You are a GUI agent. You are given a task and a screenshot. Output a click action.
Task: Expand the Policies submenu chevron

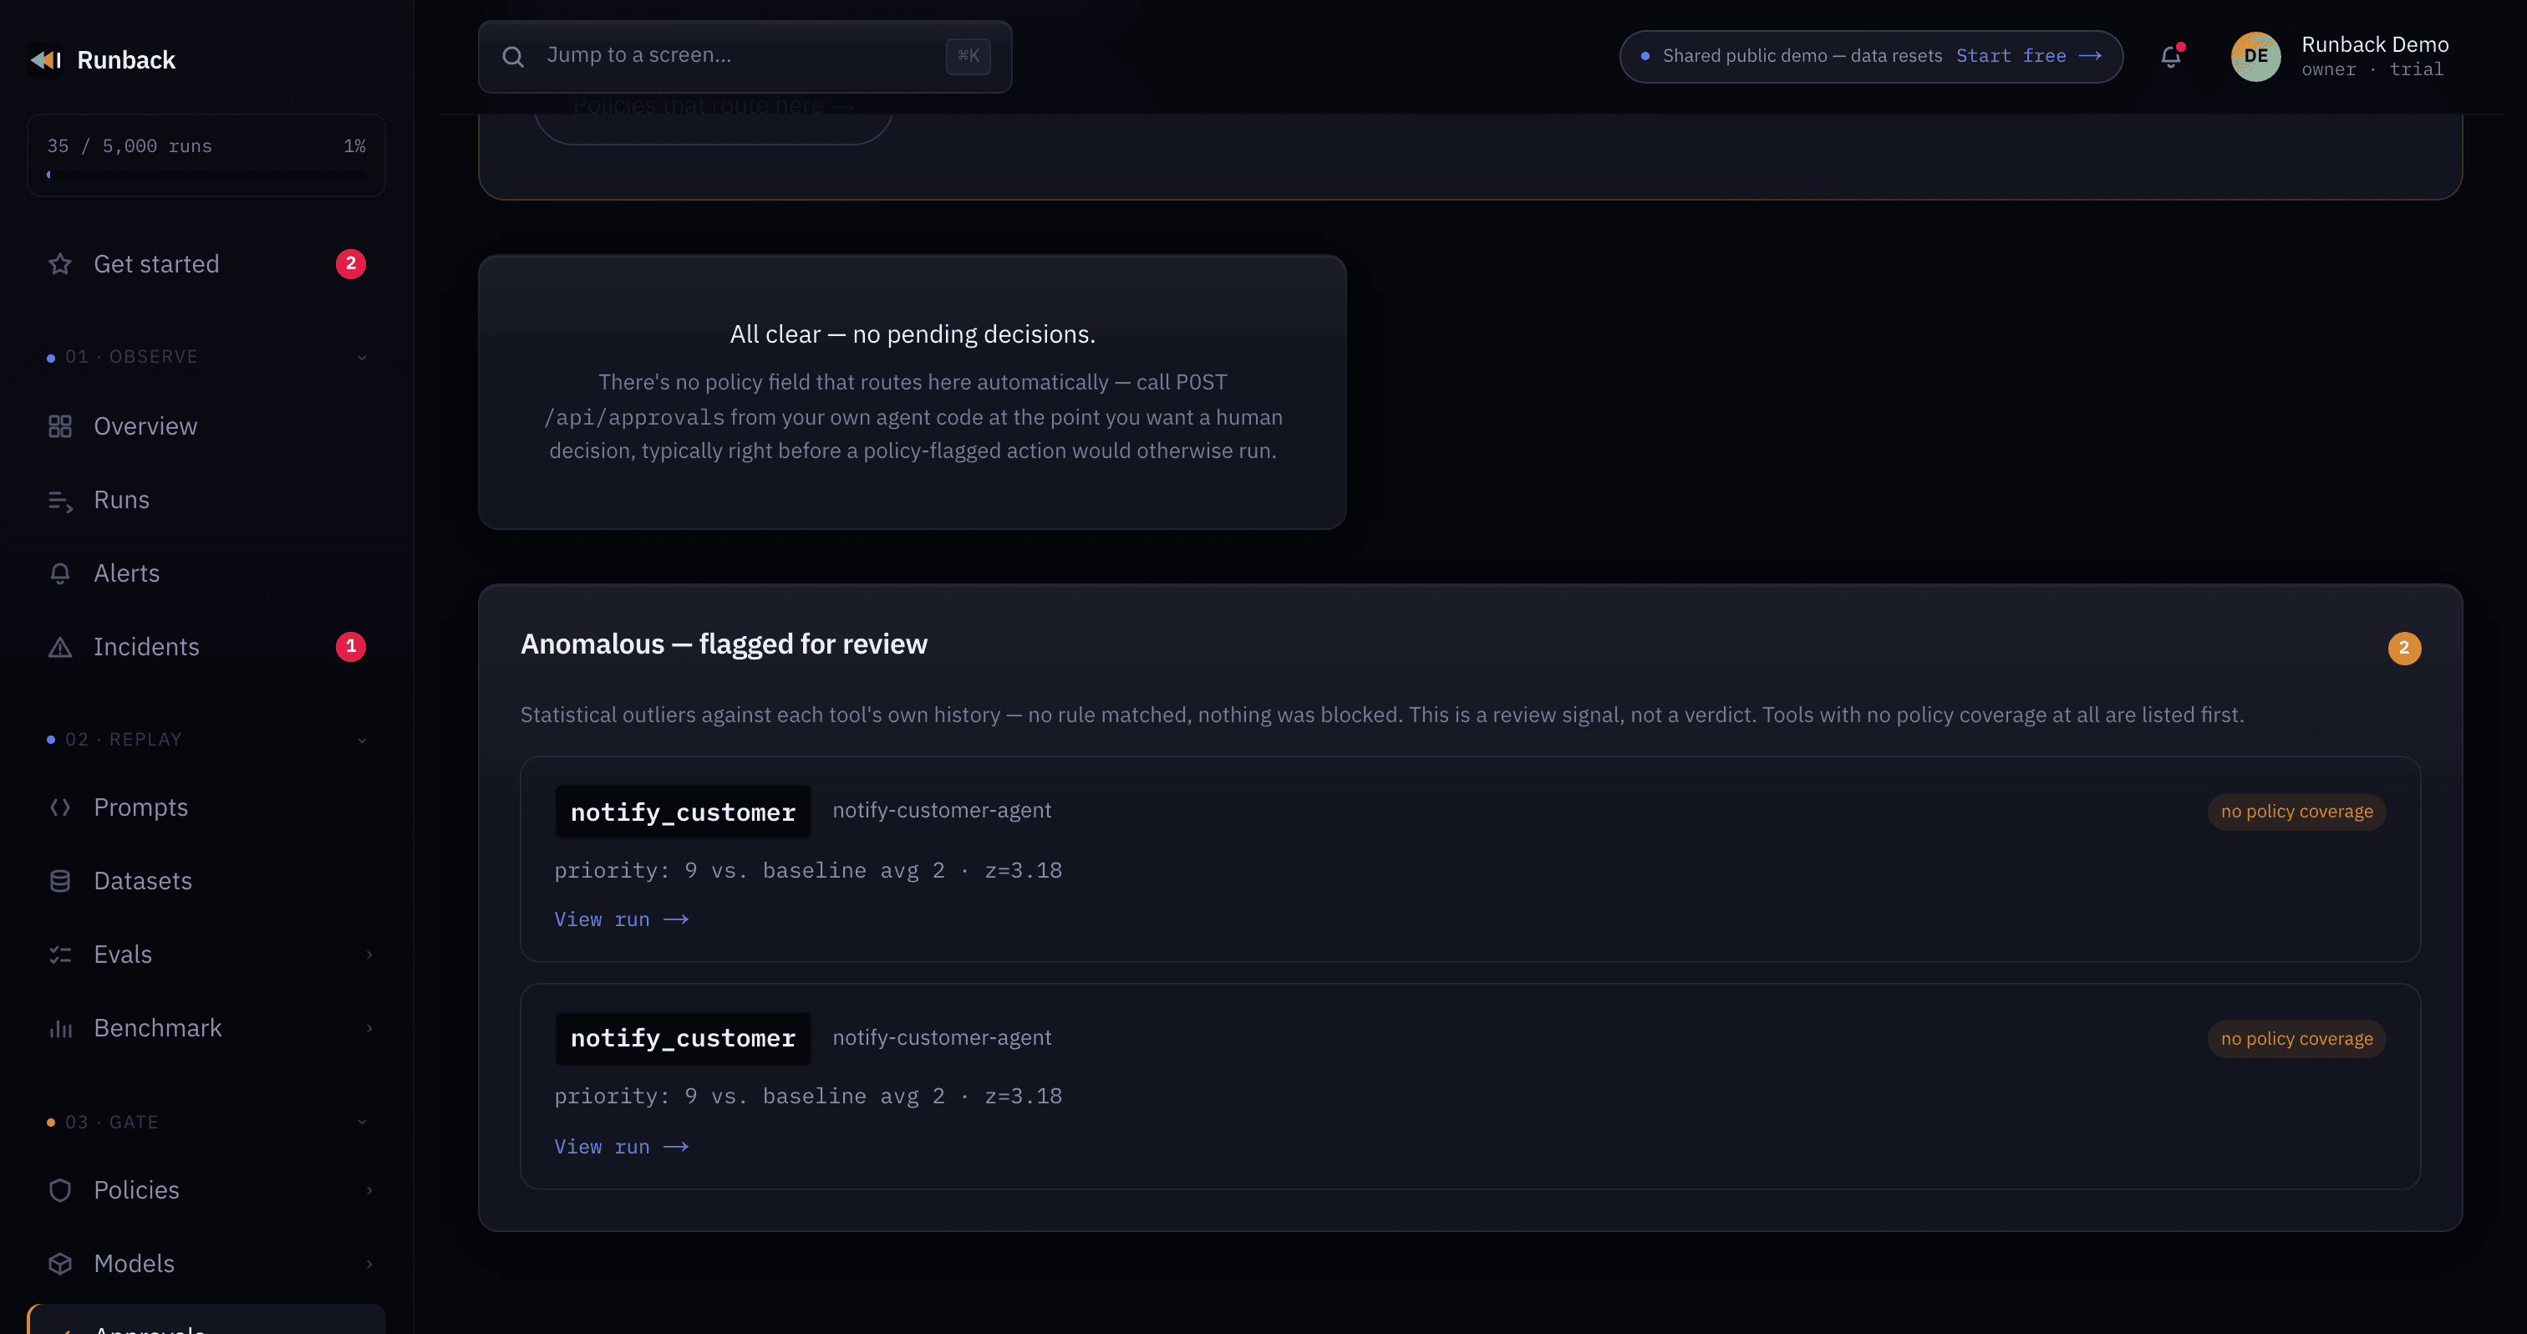(x=369, y=1189)
